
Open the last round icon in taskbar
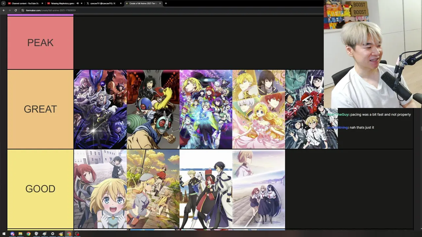pos(77,234)
